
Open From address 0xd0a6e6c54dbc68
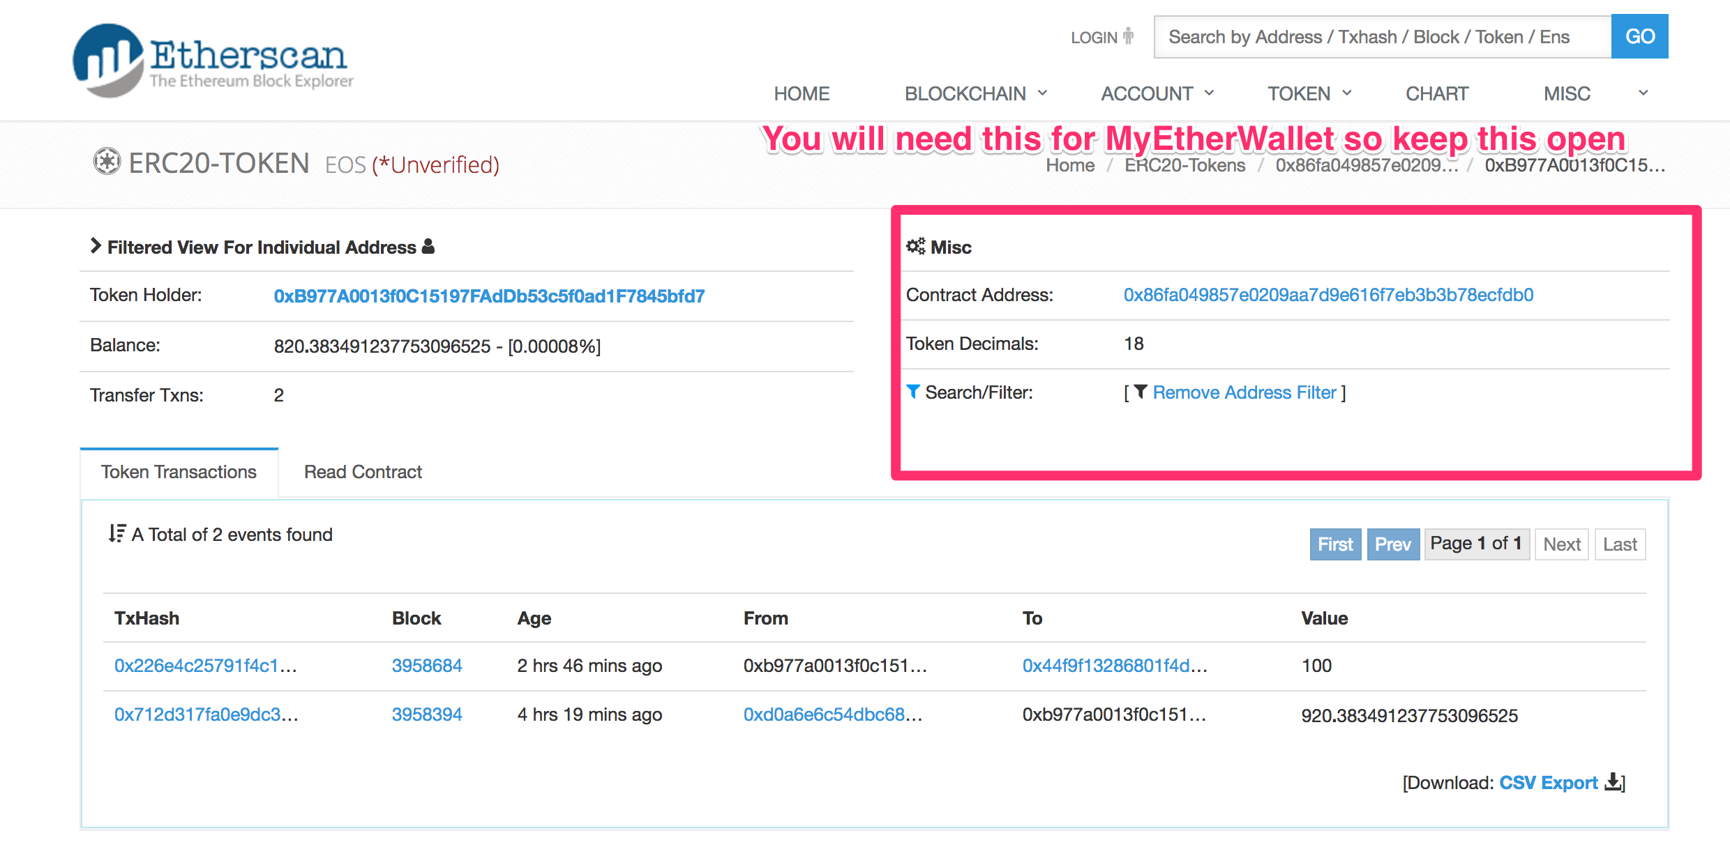[833, 714]
